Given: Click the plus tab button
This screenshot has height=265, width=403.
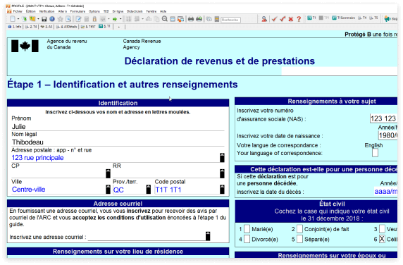Looking at the screenshot, I should point(119,27).
